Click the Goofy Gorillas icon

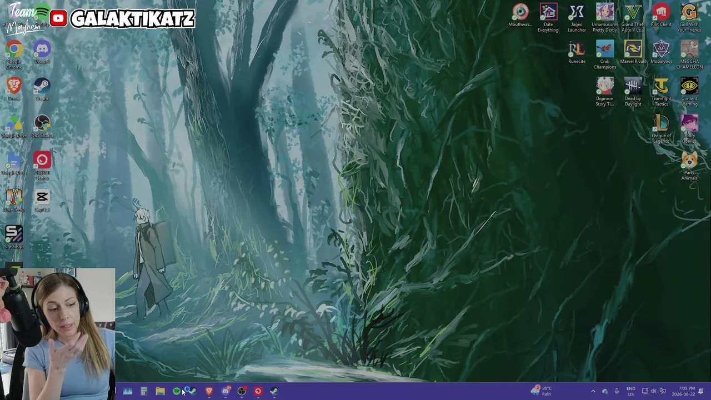pyautogui.click(x=689, y=129)
